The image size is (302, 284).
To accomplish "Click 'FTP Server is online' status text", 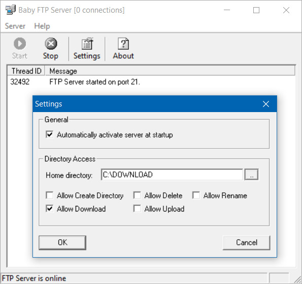I will click(34, 278).
